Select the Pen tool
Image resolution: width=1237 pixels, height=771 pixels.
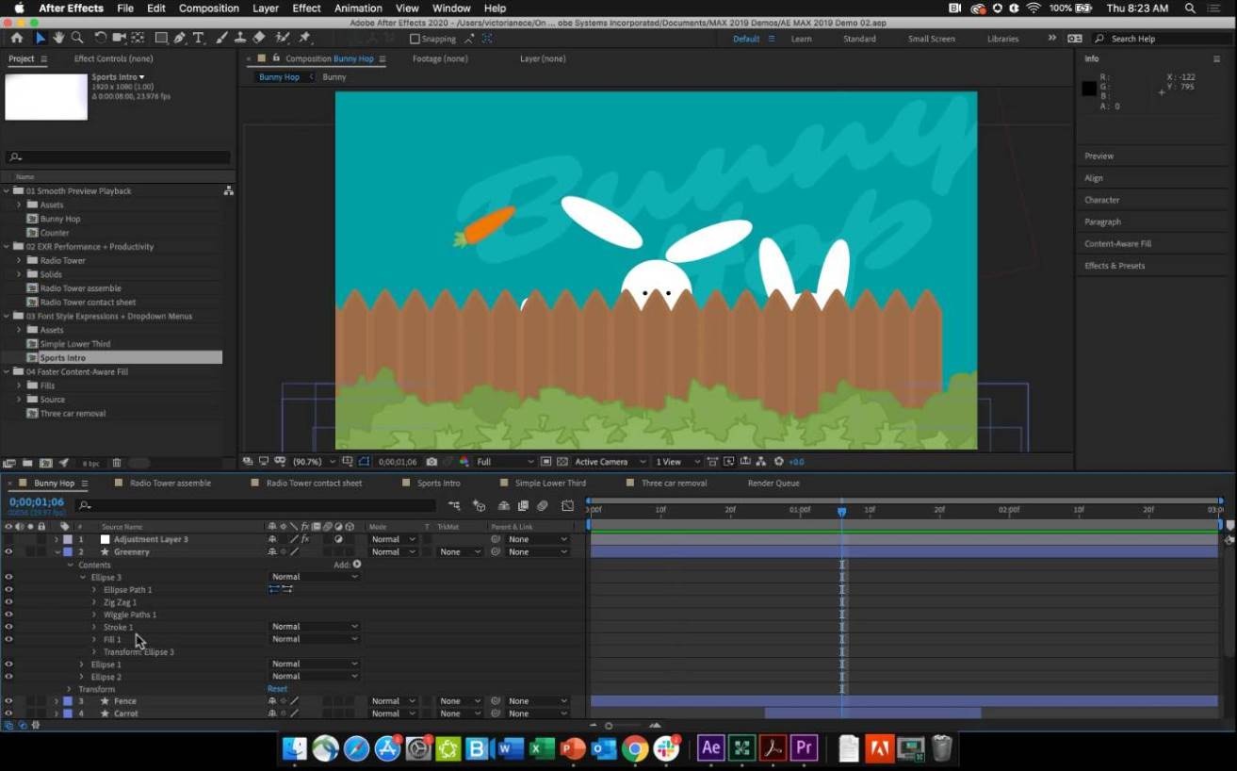click(x=179, y=39)
